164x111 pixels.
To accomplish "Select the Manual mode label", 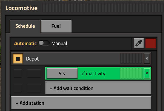I will point(59,43).
